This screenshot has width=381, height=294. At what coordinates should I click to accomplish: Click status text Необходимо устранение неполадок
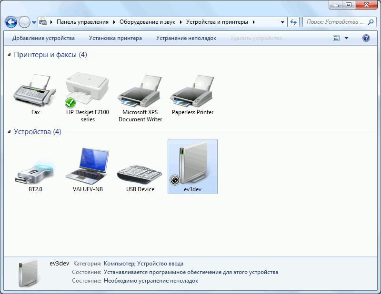click(151, 281)
